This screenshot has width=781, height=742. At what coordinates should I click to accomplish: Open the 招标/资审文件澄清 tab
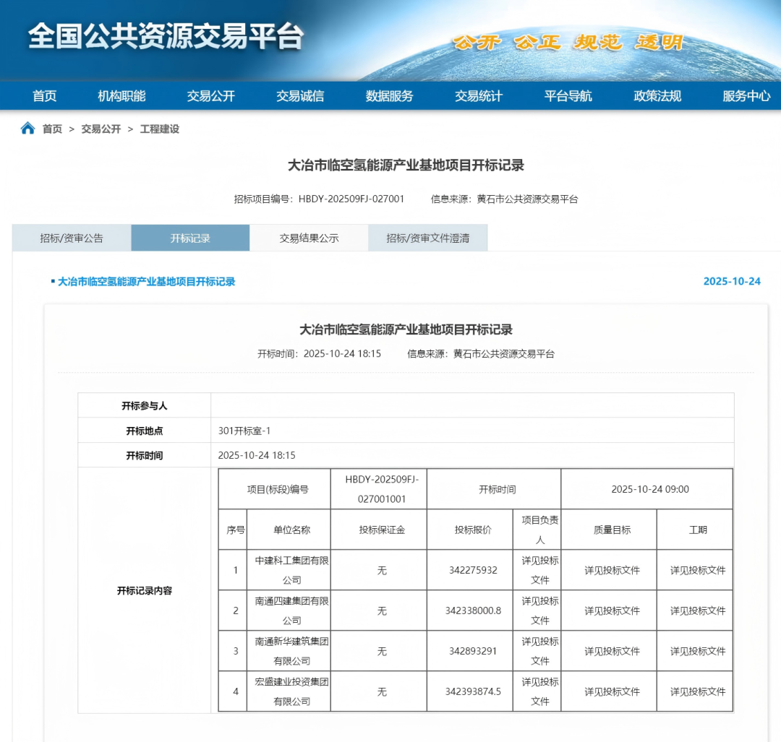[427, 238]
